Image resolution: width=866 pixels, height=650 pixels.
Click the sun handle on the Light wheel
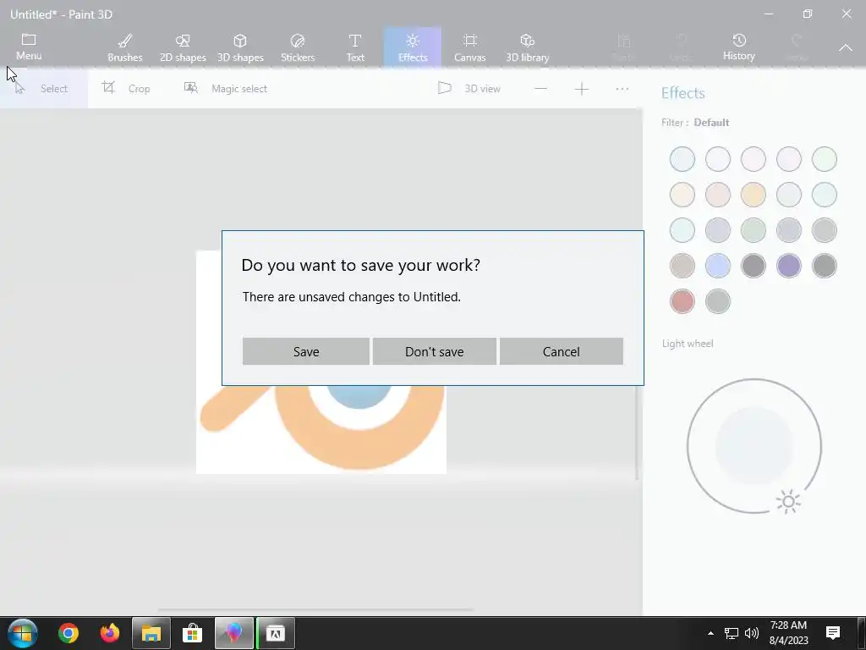[x=788, y=501]
